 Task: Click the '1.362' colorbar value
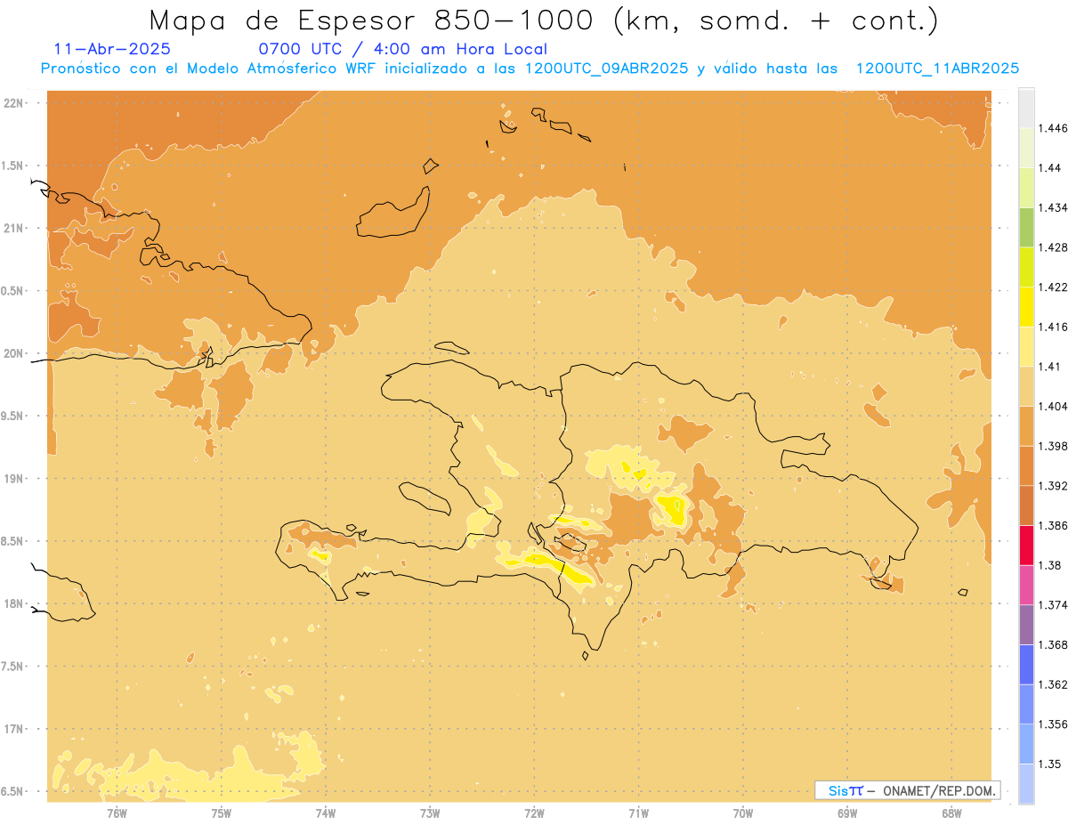1054,684
